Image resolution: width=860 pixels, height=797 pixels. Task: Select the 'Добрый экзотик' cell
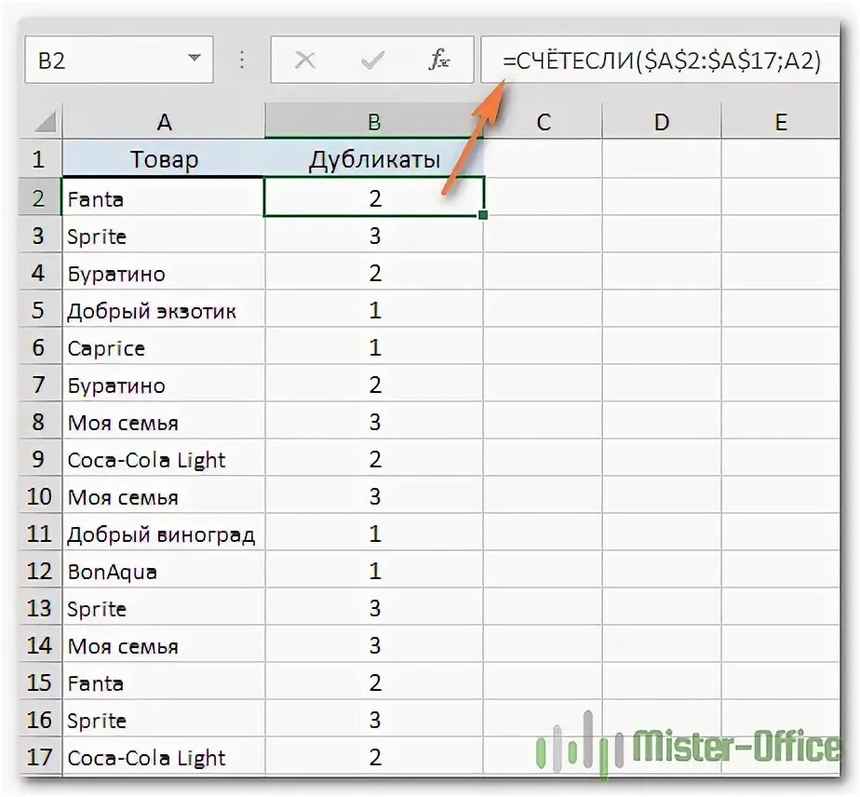coord(164,309)
